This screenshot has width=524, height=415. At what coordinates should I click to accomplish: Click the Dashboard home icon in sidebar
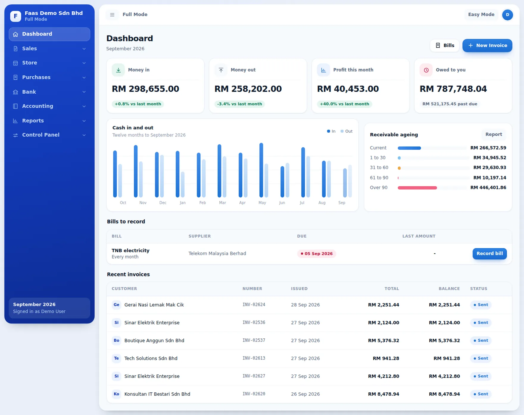point(15,34)
